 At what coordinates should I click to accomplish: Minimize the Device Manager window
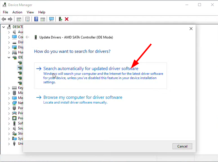tap(187, 5)
